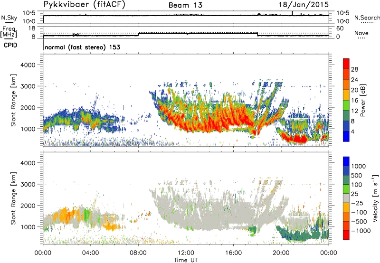Viewport: 380px width, 263px height.
Task: Click the 'Freq. [MHz]' axis label
Action: coord(9,32)
